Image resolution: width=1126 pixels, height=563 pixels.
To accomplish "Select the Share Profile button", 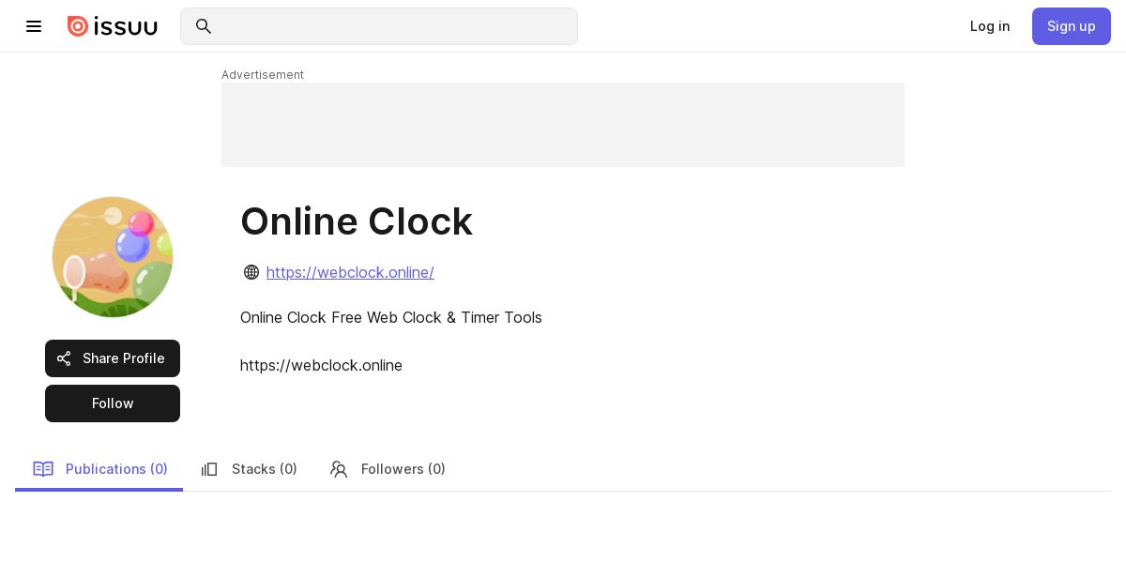I will [x=113, y=358].
